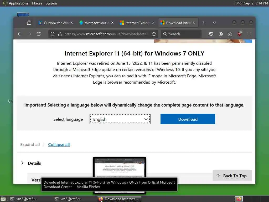The width and height of the screenshot is (269, 202).
Task: Click the forward navigation arrow
Action: click(29, 34)
